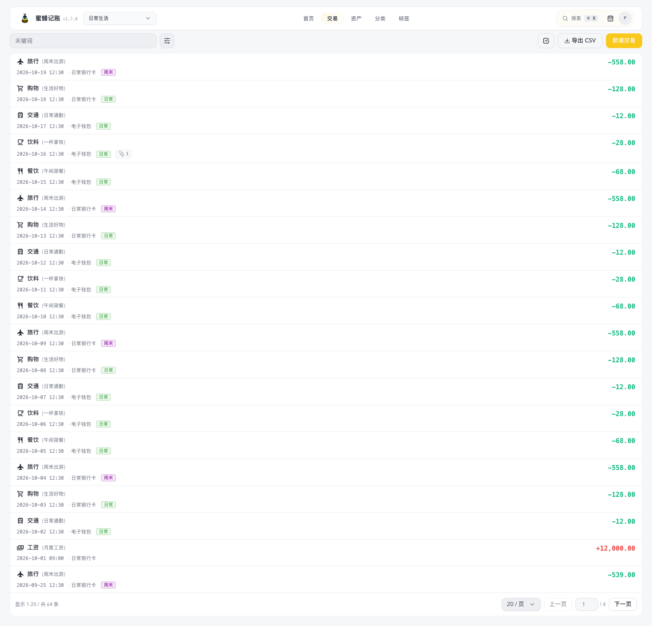Viewport: 652px width, 626px height.
Task: Click the -539.00 amount
Action: 621,575
